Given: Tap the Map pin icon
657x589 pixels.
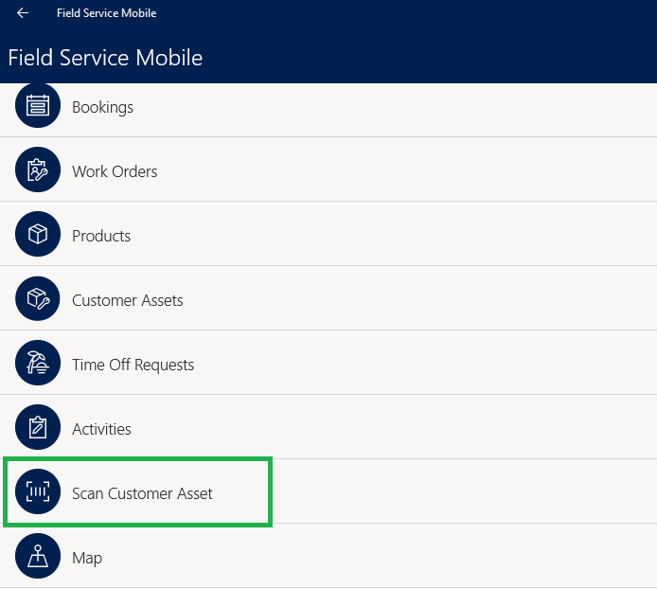Looking at the screenshot, I should (x=38, y=556).
